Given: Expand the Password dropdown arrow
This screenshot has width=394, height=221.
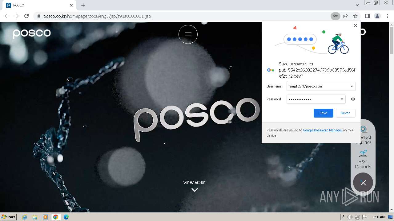Looking at the screenshot, I should click(342, 99).
